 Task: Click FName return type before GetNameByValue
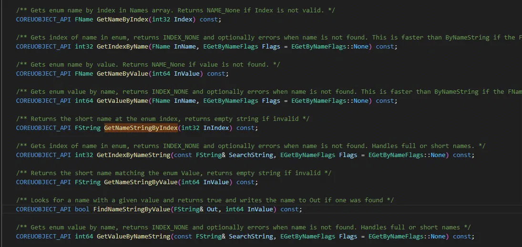point(84,74)
